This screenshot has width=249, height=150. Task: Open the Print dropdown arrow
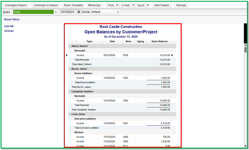117,5
